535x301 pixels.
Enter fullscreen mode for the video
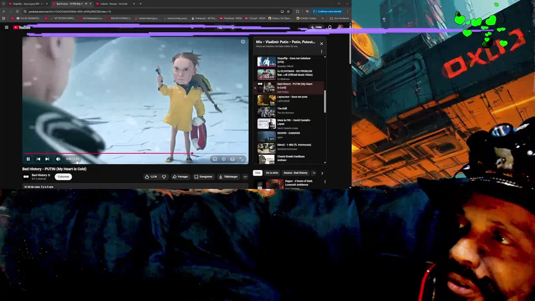click(241, 159)
